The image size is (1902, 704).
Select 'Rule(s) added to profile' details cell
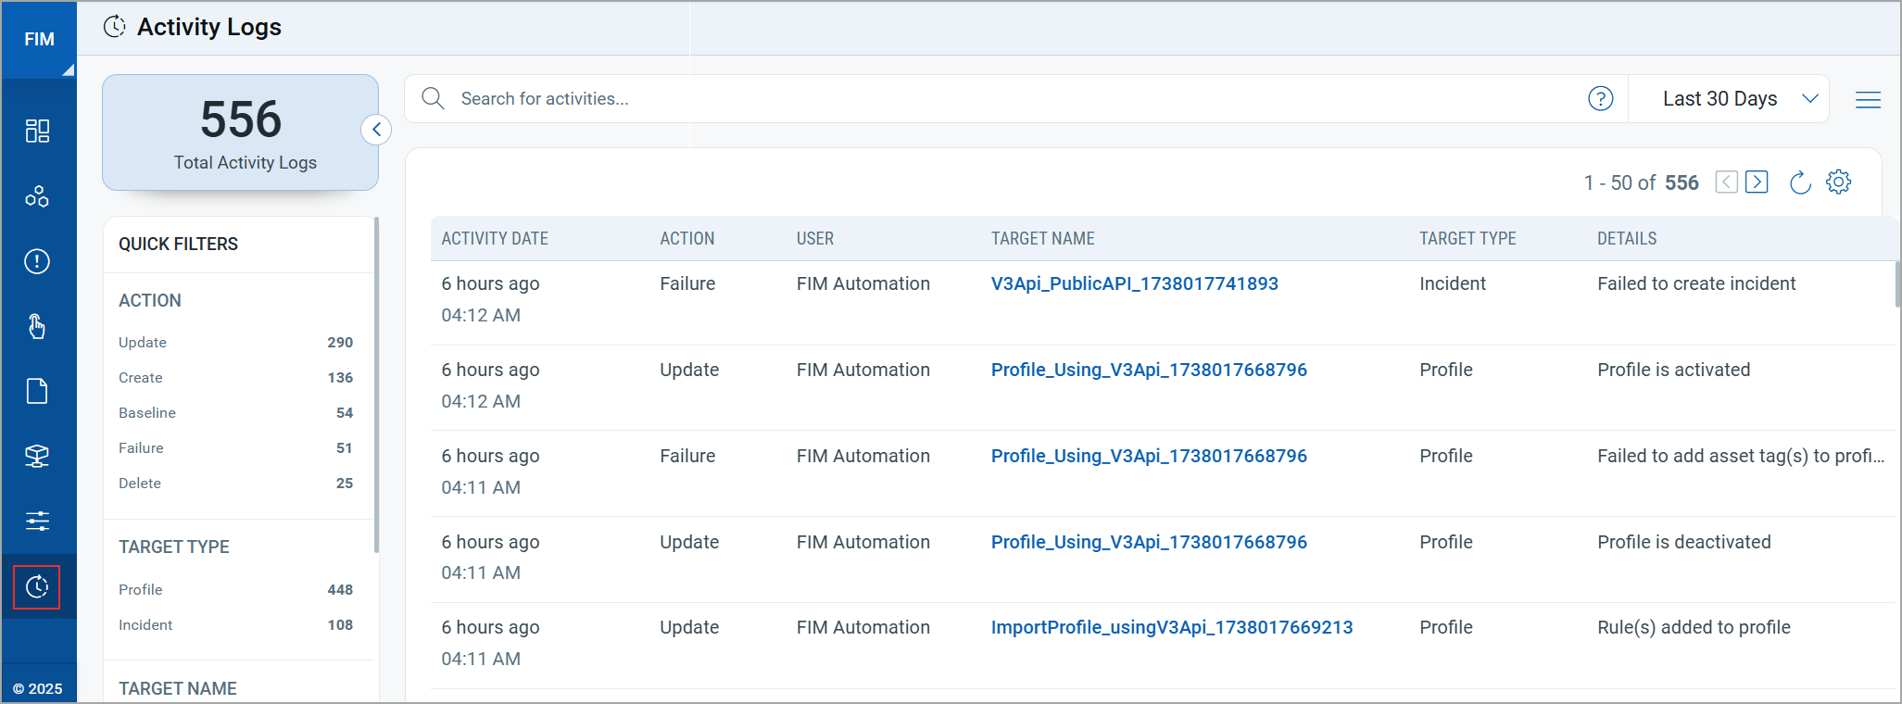click(x=1694, y=627)
